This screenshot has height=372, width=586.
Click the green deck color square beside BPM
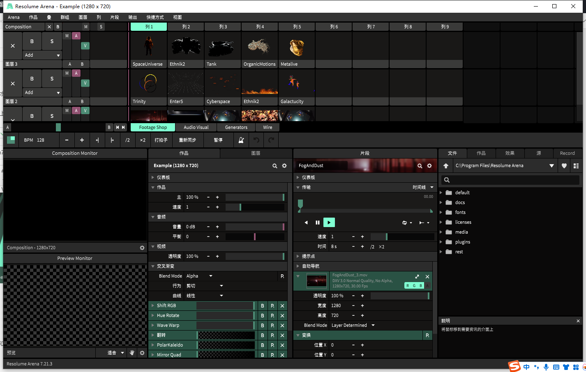click(11, 140)
